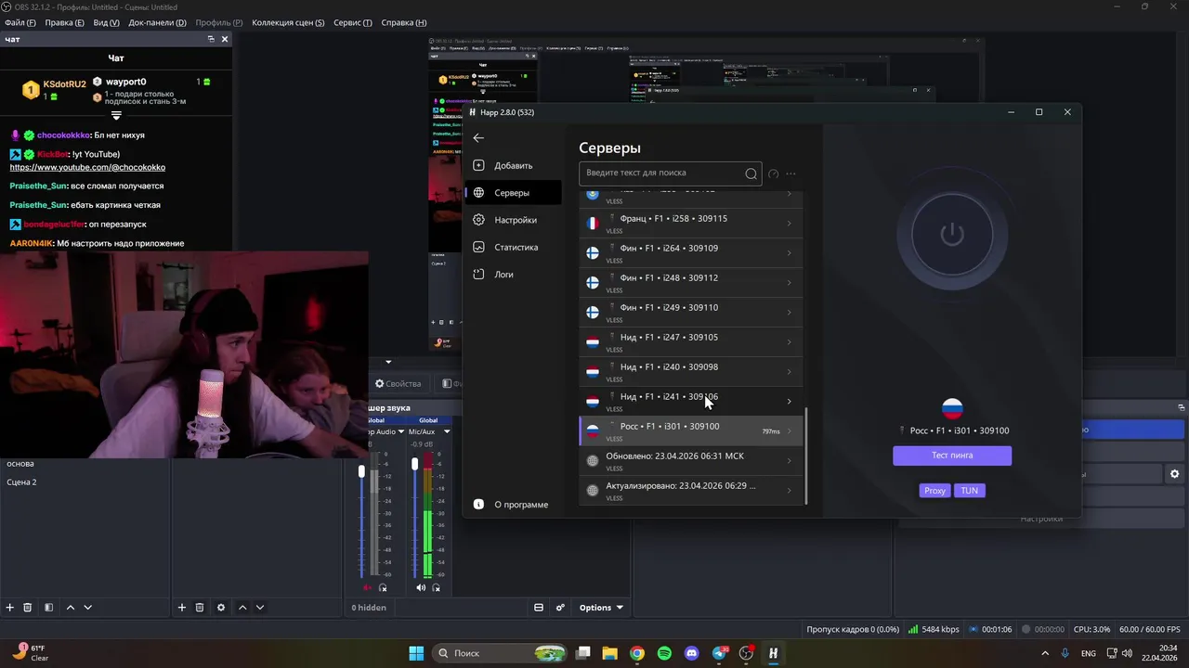The image size is (1189, 668).
Task: Open the Mic/Aux dropdown arrow
Action: [x=447, y=431]
